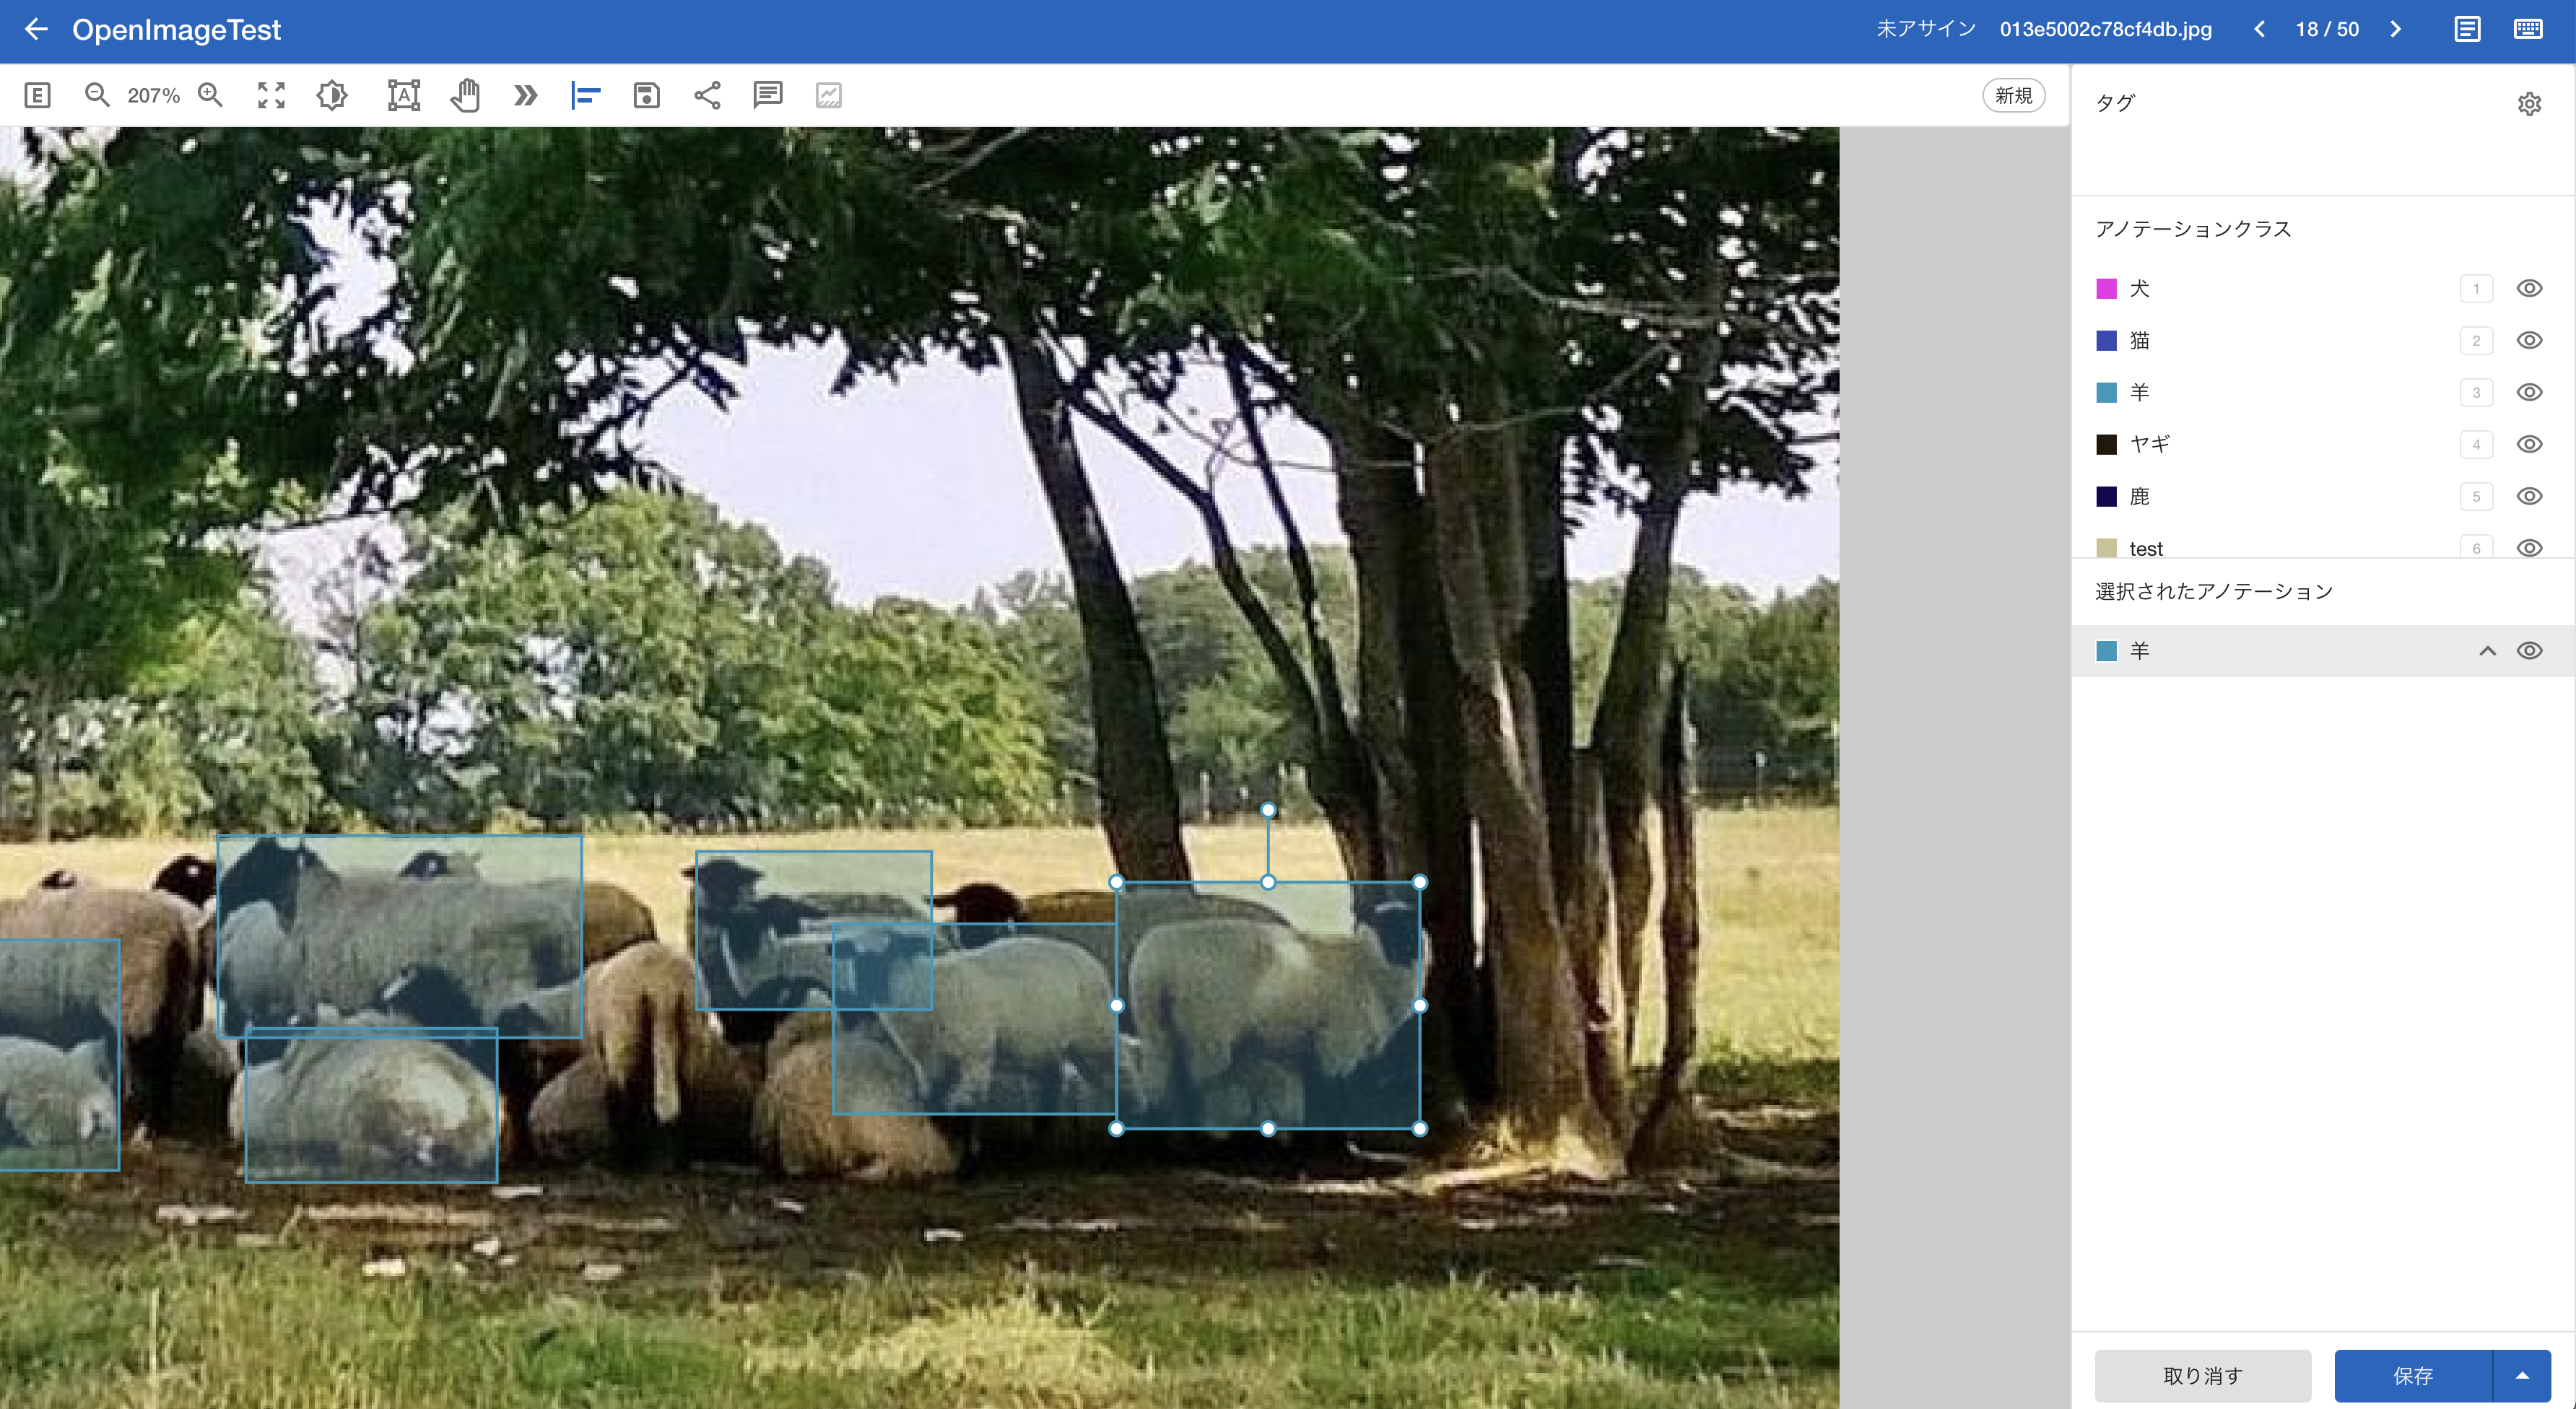Open the comment bubble tool
This screenshot has width=2576, height=1409.
[x=767, y=95]
